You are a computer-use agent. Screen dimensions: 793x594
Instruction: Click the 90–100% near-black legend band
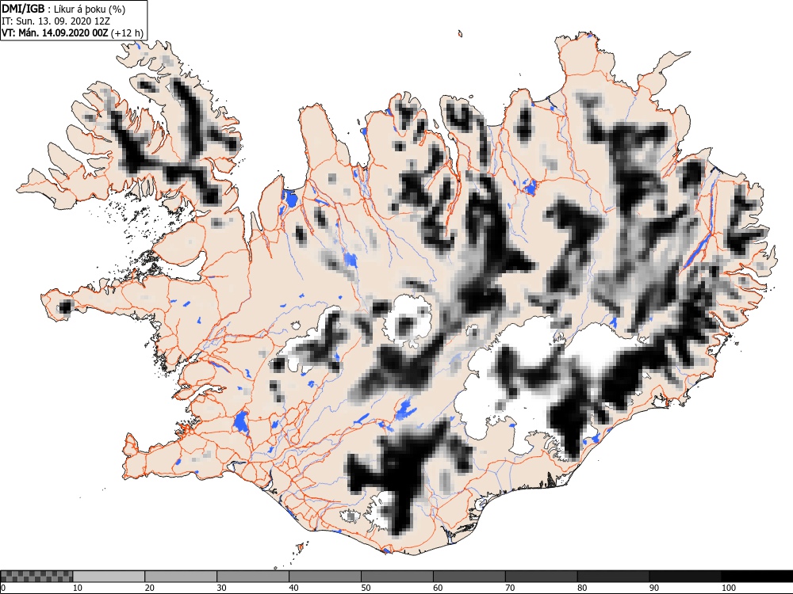[685, 577]
